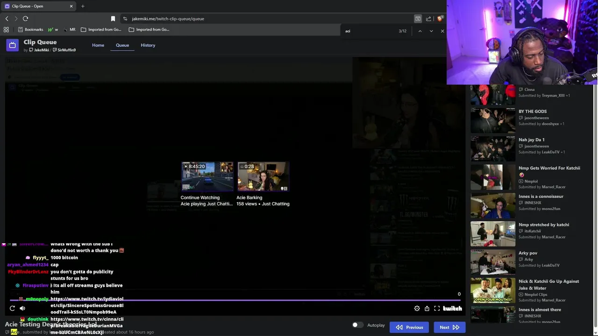Viewport: 598px width, 336px height.
Task: Enter fullscreen in the player
Action: tap(437, 308)
